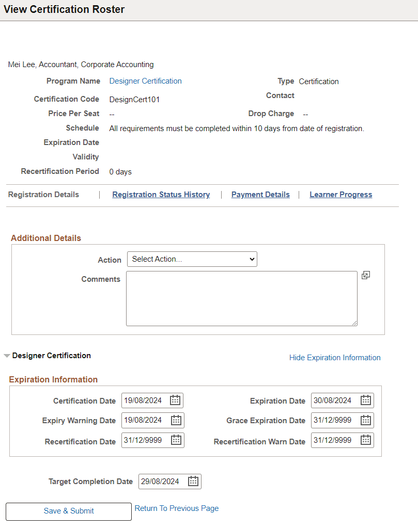This screenshot has width=418, height=529.
Task: Open the calendar for Recertification Warn Date
Action: point(365,440)
